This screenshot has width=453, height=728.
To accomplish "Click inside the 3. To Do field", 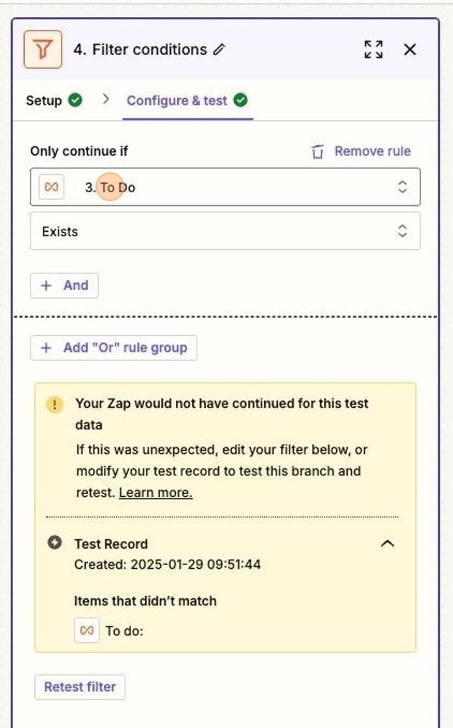I will pyautogui.click(x=195, y=187).
